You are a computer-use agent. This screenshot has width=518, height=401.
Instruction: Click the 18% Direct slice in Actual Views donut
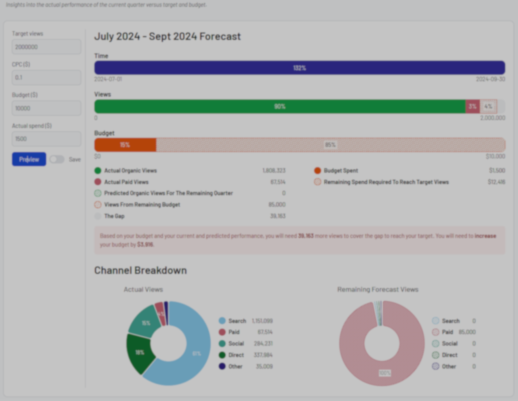(139, 352)
